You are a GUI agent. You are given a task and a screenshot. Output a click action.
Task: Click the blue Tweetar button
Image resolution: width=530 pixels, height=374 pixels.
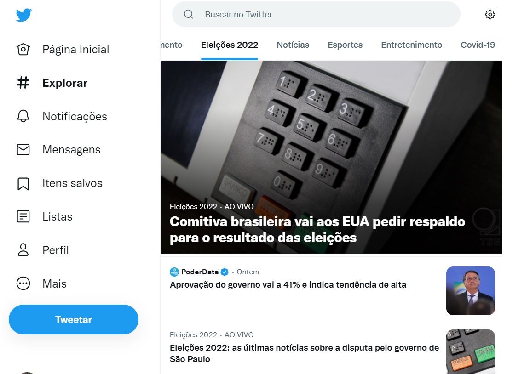74,320
